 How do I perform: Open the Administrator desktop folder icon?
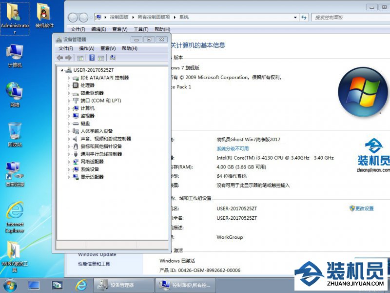15,19
